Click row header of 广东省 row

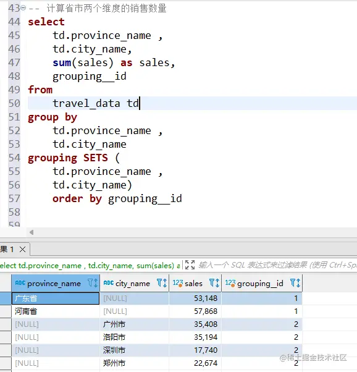[6, 298]
